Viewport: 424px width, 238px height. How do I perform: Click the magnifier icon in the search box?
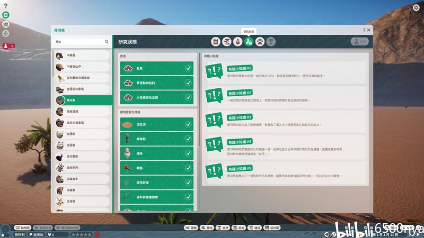107,42
